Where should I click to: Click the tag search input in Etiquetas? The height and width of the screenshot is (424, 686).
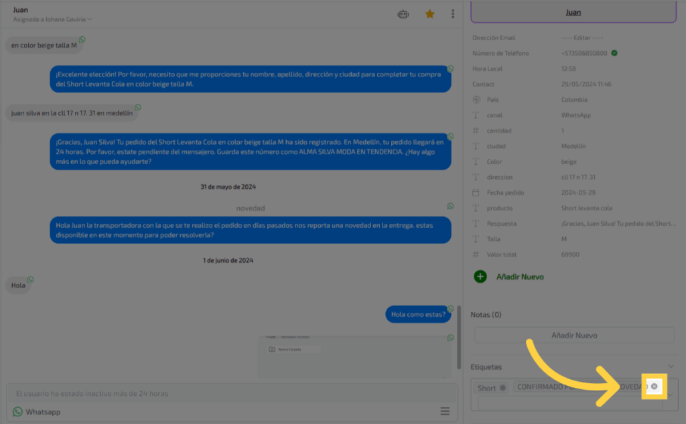click(569, 403)
